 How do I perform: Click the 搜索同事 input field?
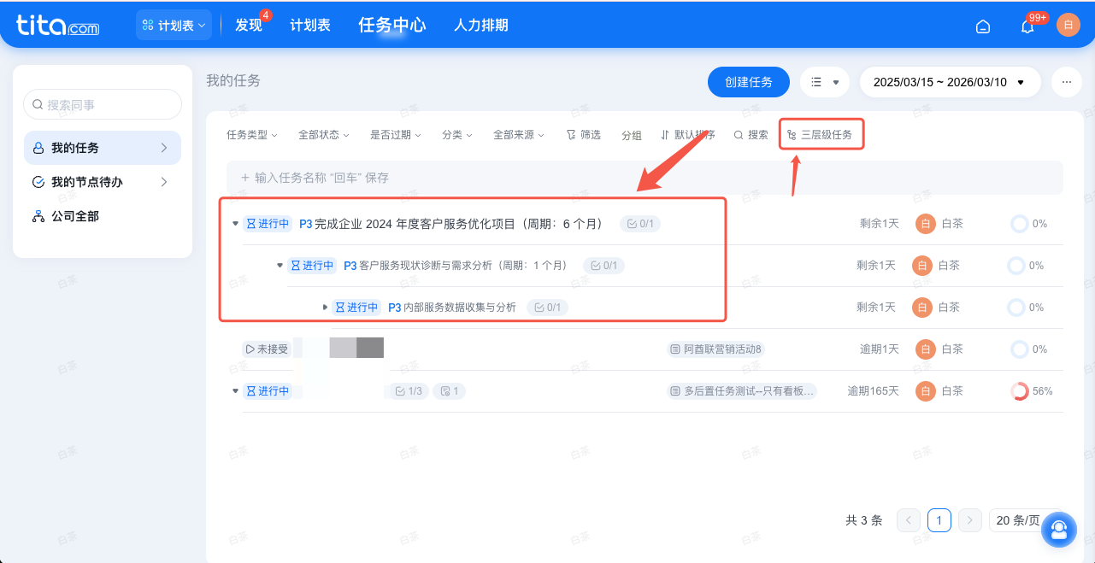102,103
